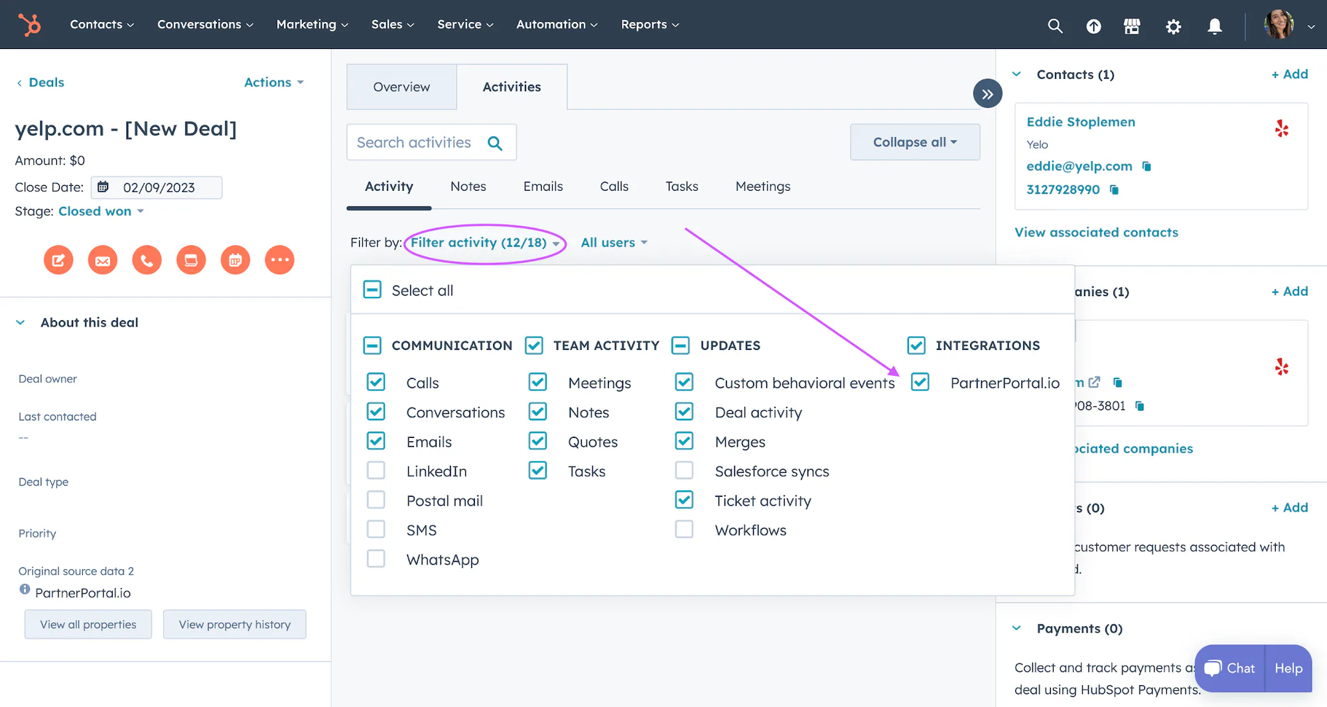Open Eddie Stoplemen contact link
1327x707 pixels.
(1081, 122)
